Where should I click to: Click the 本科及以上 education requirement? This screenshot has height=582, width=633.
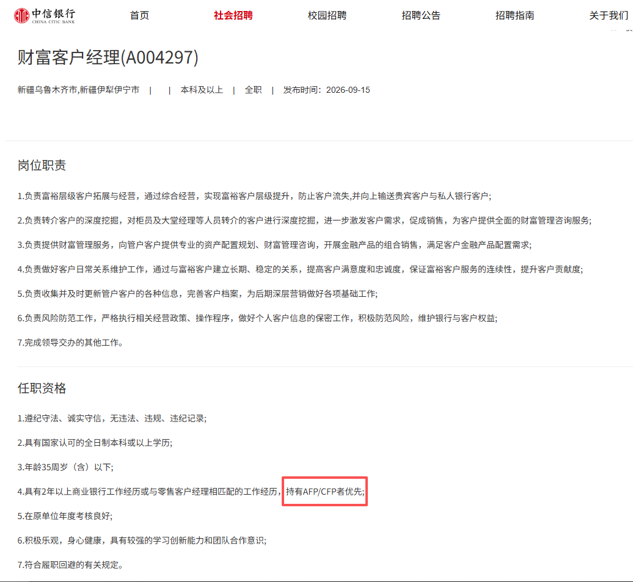[x=202, y=90]
